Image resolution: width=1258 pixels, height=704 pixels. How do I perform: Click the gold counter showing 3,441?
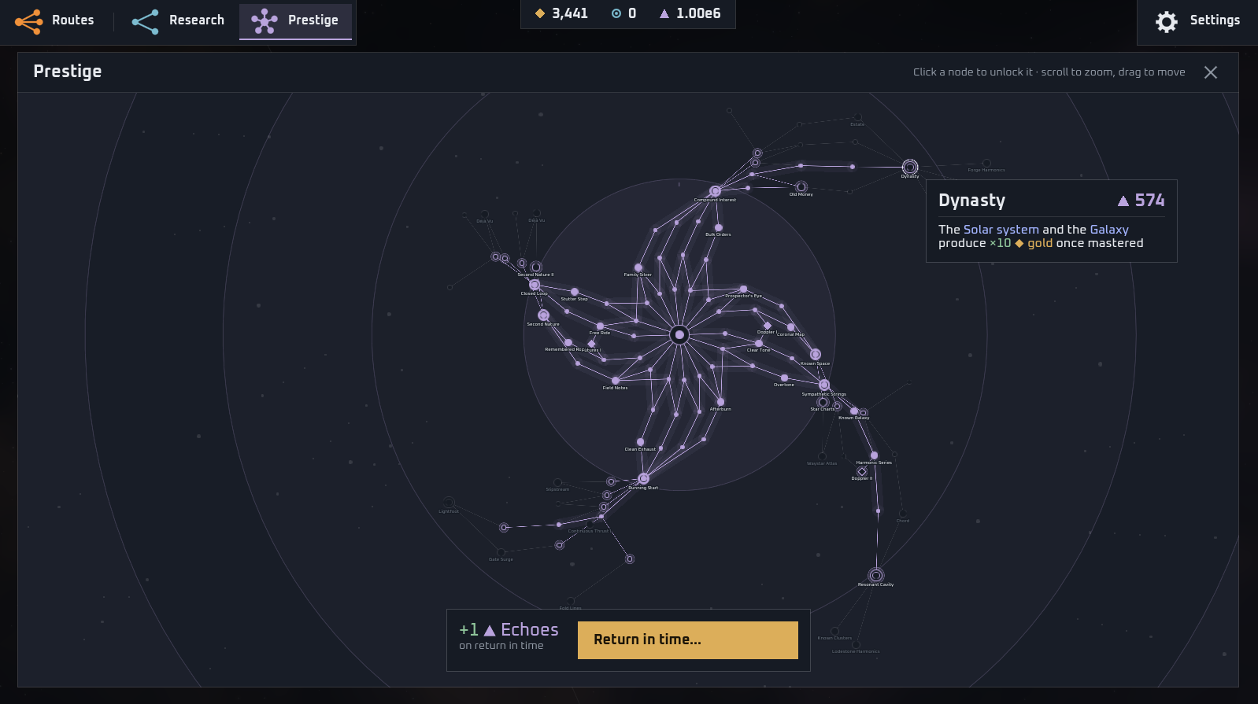click(561, 13)
